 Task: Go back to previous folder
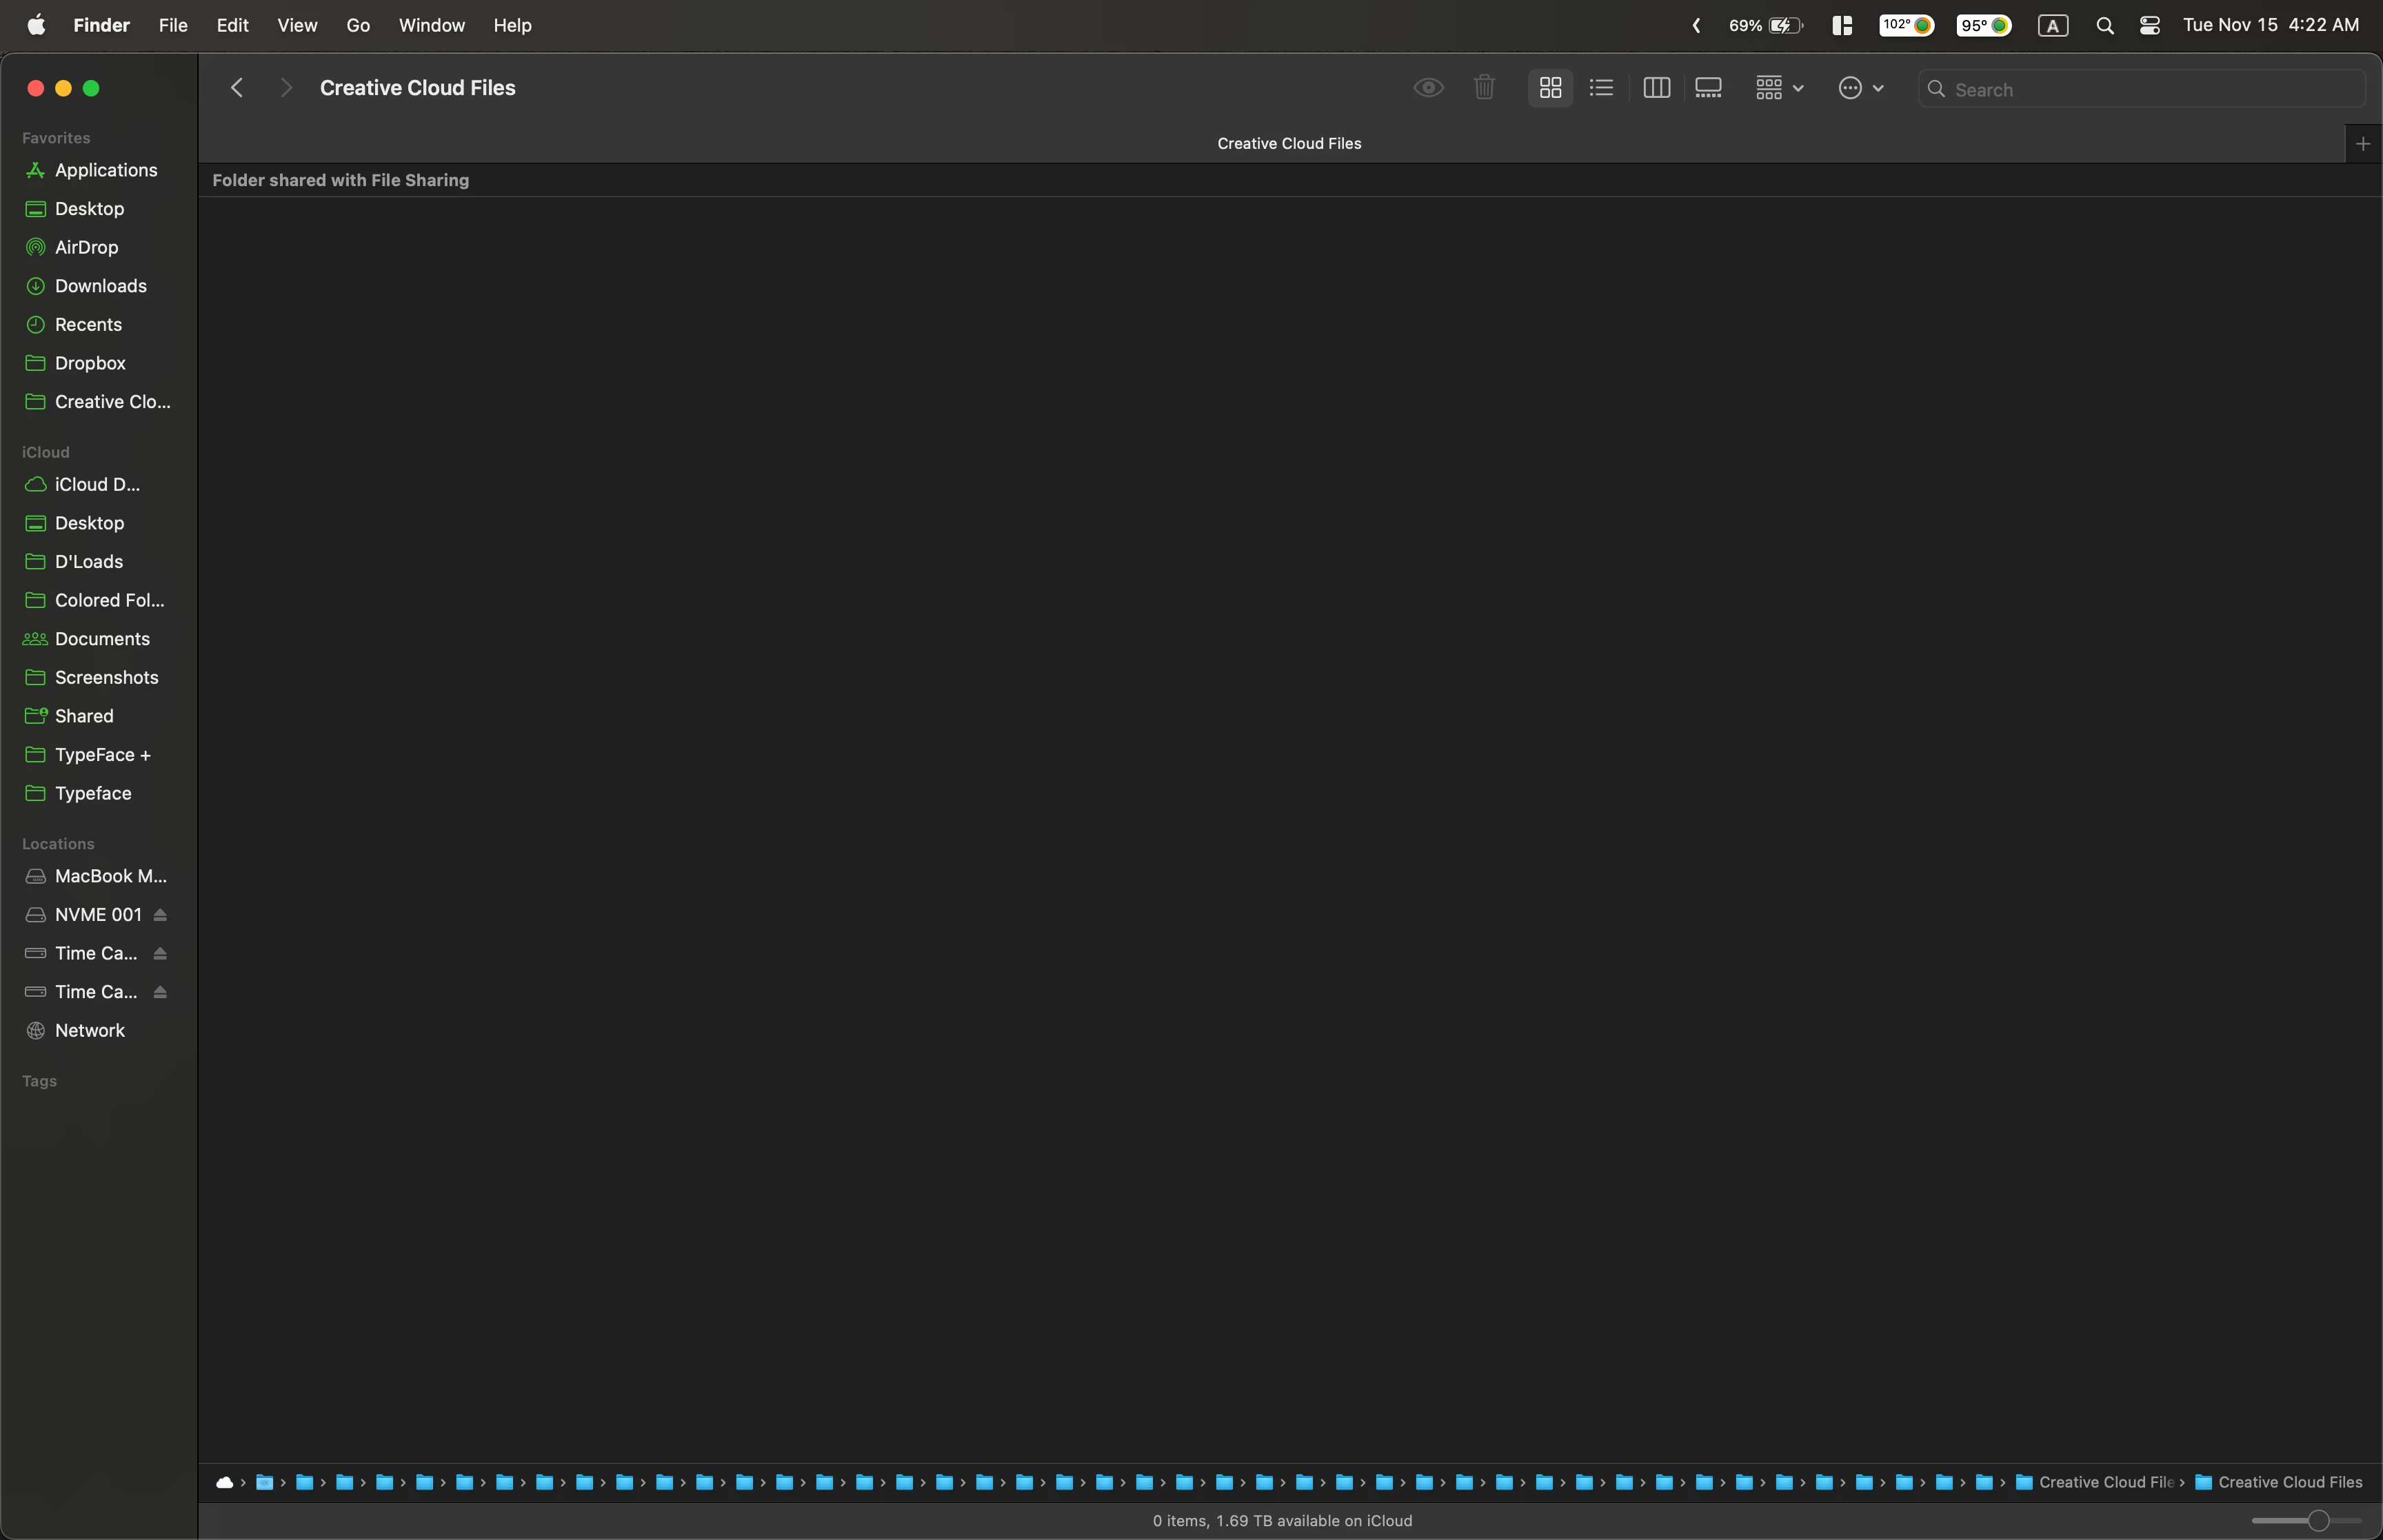pos(237,88)
